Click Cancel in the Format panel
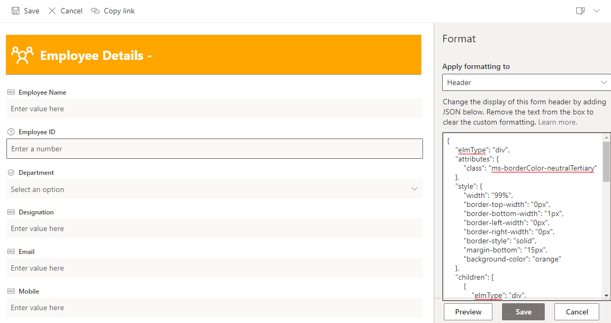 (576, 311)
